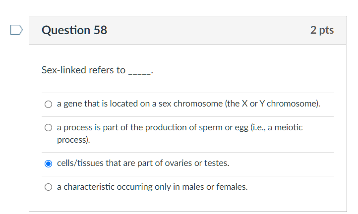Flag Question 58 with the bookmark icon

click(x=16, y=31)
